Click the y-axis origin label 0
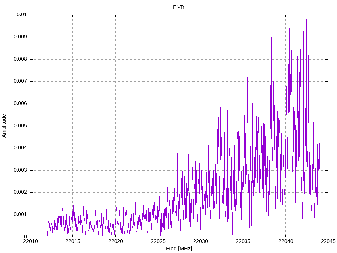337x253 pixels. pos(25,237)
